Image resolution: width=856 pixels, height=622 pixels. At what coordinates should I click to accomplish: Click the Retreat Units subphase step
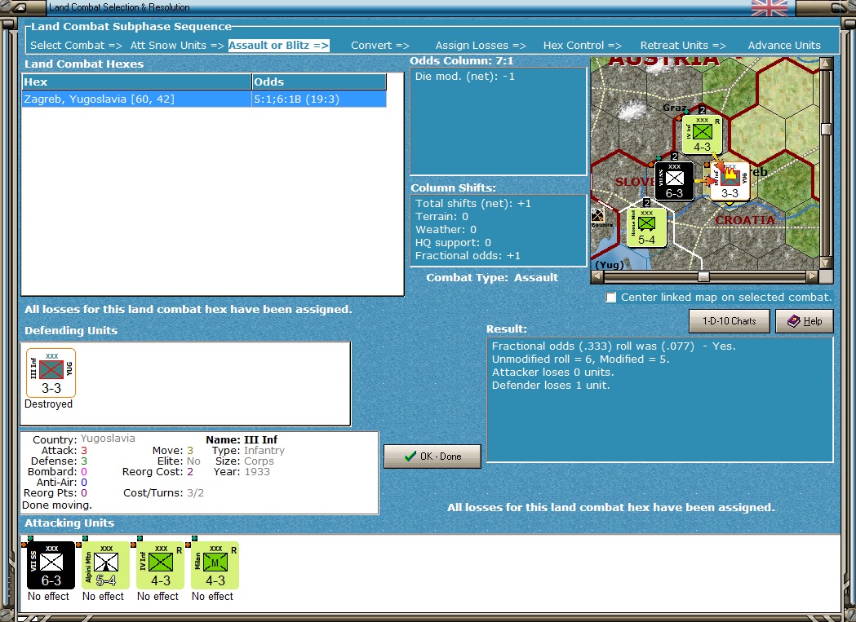tap(683, 46)
